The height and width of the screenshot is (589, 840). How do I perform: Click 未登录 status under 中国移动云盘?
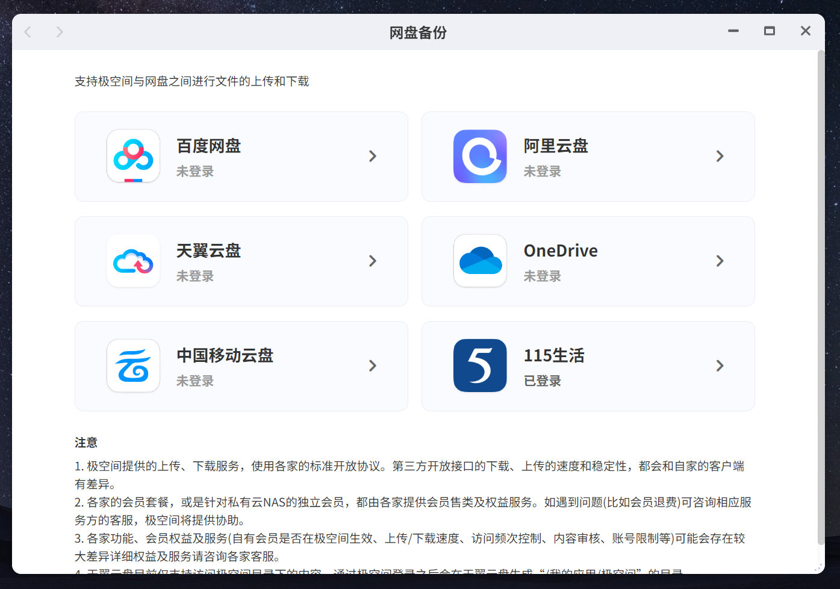195,381
